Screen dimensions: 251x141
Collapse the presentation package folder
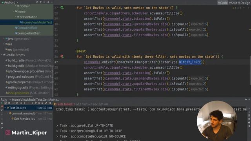pos(16,17)
